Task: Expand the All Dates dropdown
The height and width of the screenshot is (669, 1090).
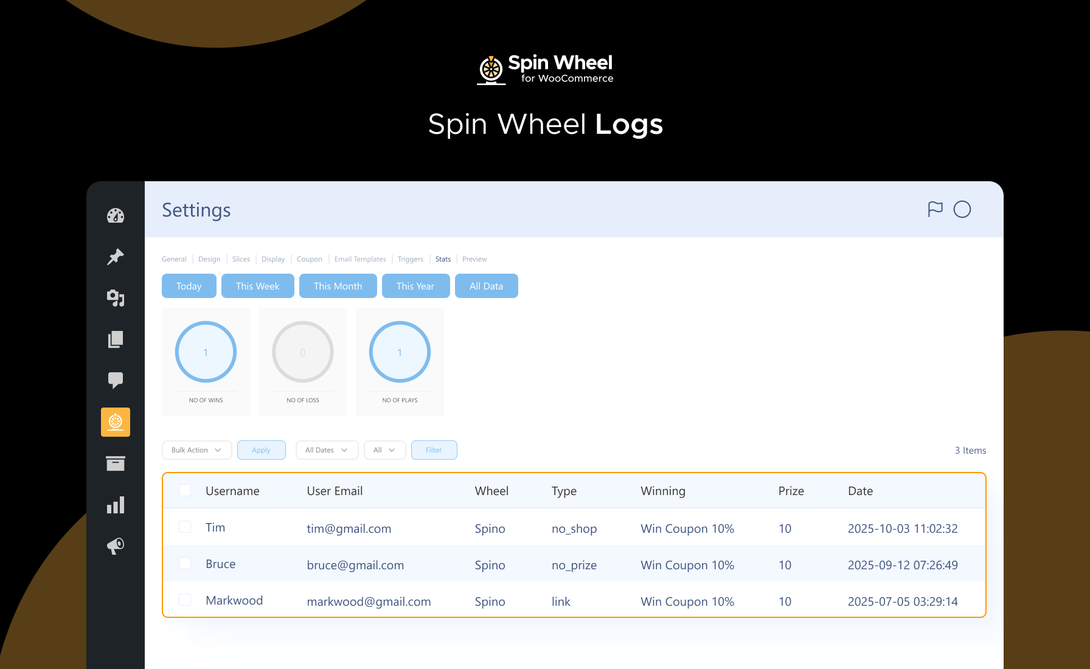Action: 327,450
